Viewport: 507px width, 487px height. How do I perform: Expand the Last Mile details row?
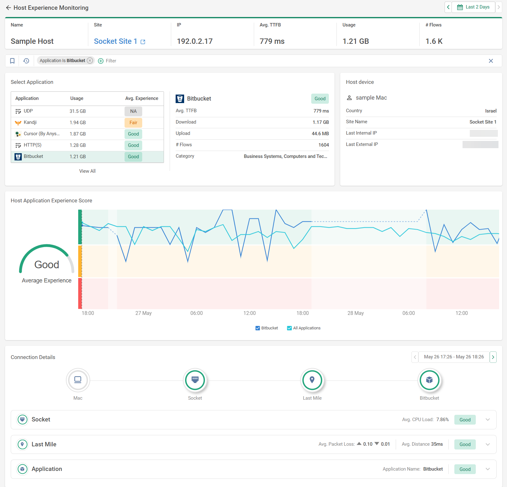tap(487, 444)
